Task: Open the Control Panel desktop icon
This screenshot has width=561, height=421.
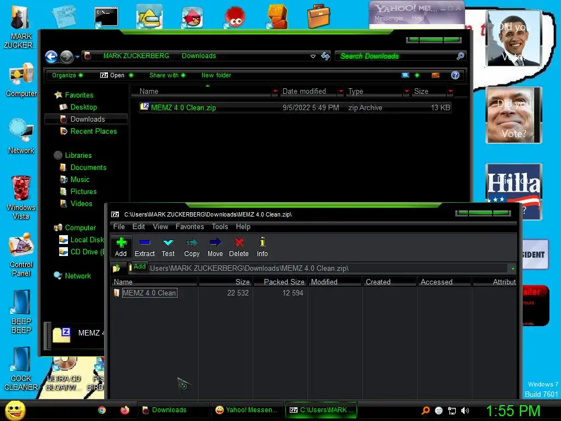Action: (21, 255)
